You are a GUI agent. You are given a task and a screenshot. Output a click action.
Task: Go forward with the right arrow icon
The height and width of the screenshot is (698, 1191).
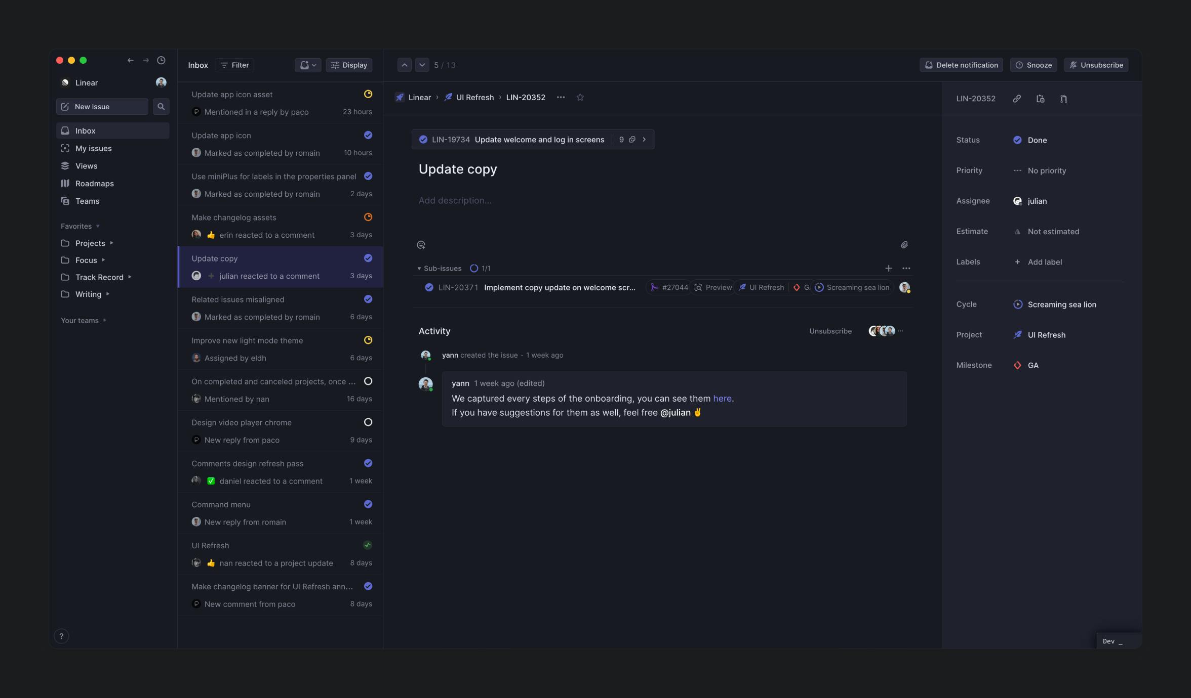[146, 60]
